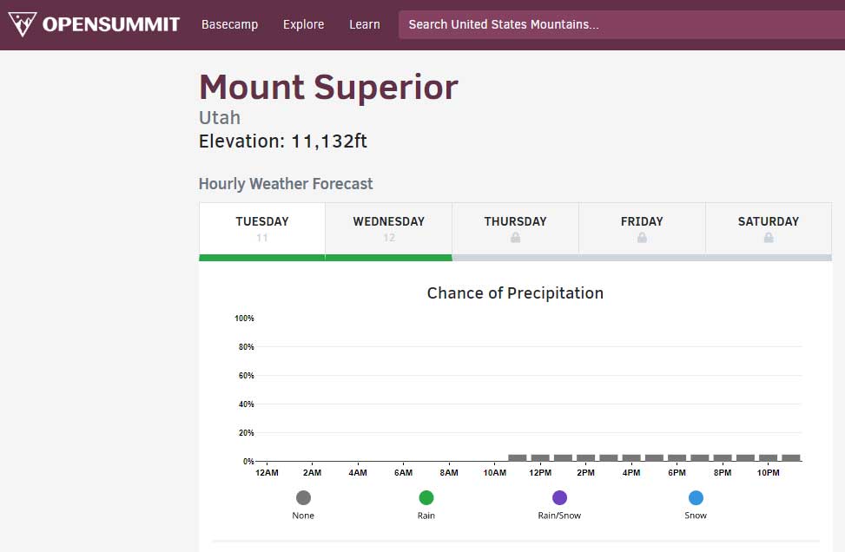Select the green Rain legend dot
The height and width of the screenshot is (552, 845).
[426, 498]
